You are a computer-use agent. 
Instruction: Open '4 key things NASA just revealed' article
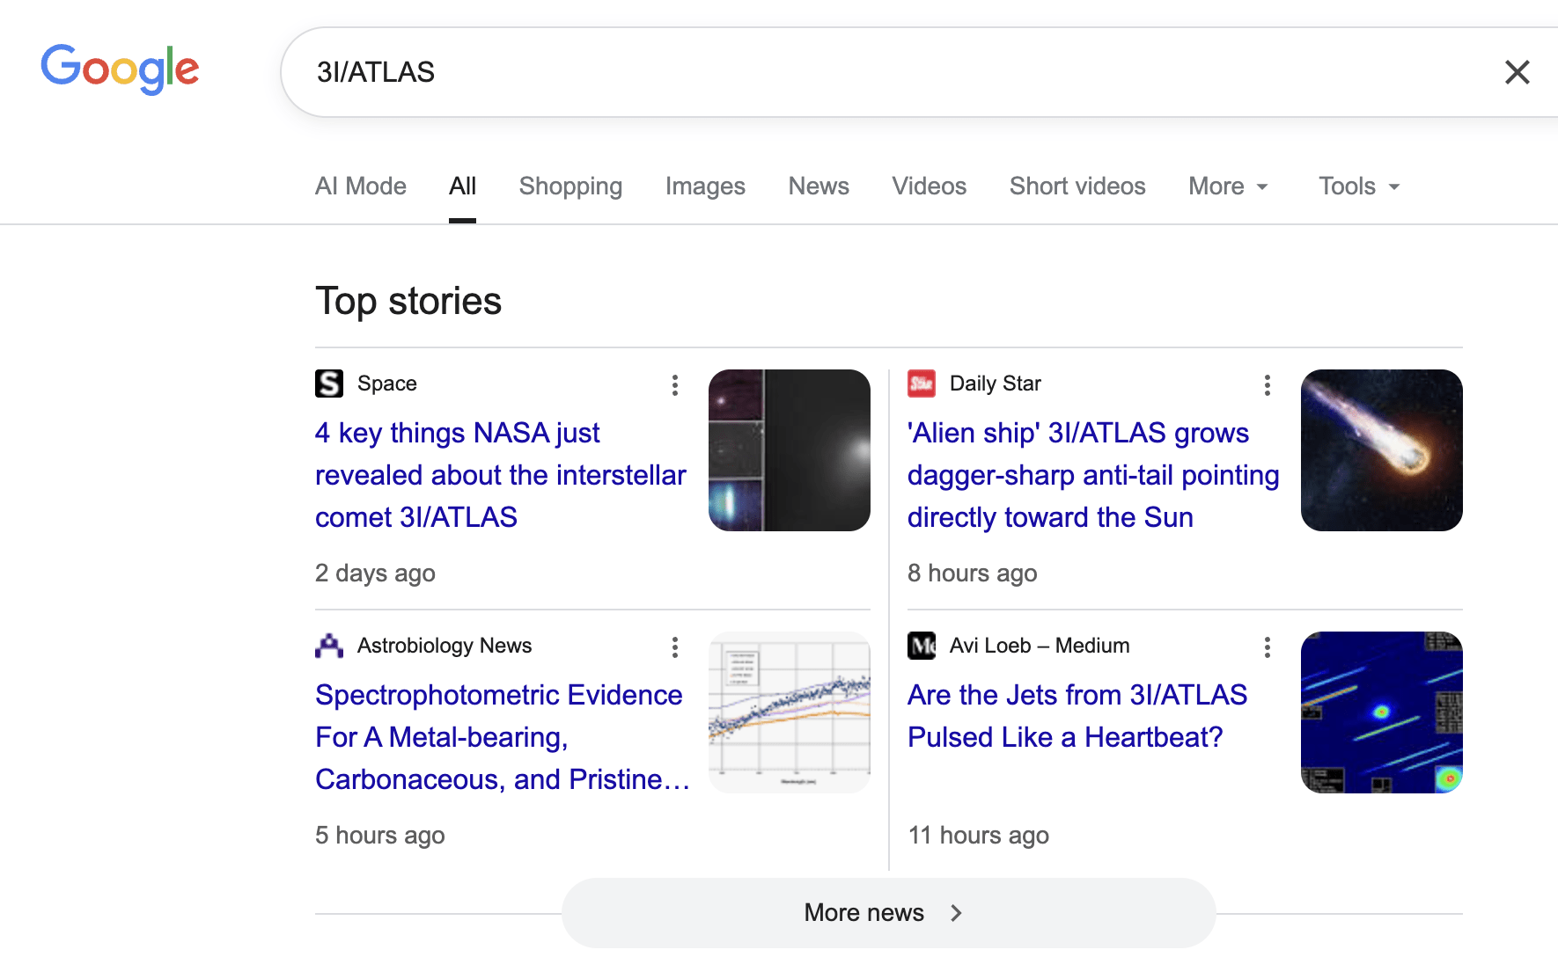500,475
